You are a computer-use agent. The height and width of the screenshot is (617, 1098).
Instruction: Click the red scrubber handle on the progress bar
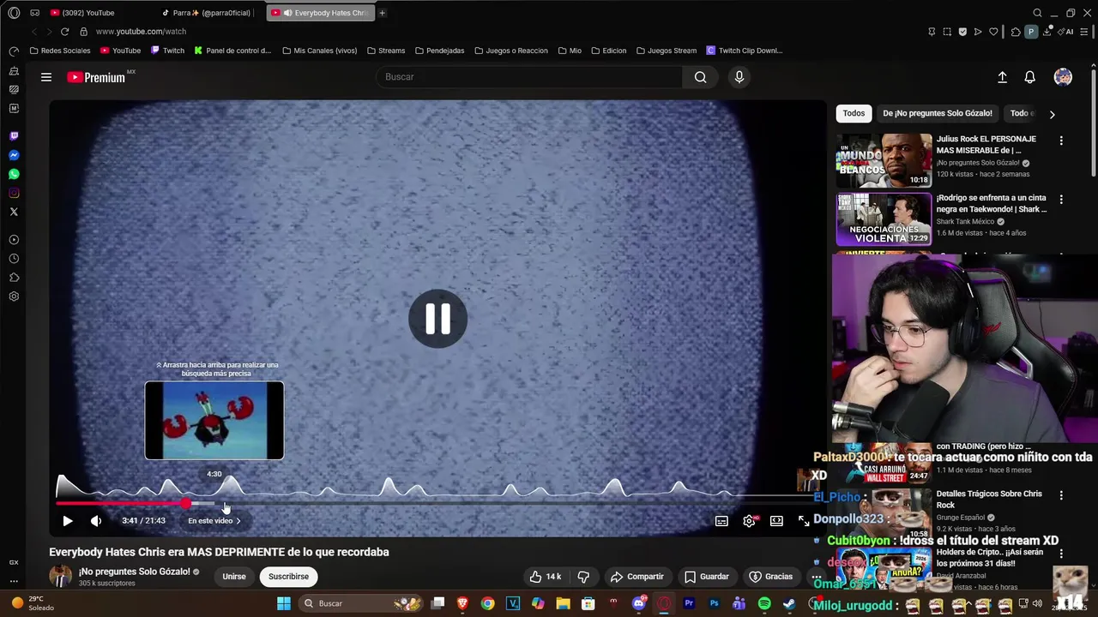186,504
